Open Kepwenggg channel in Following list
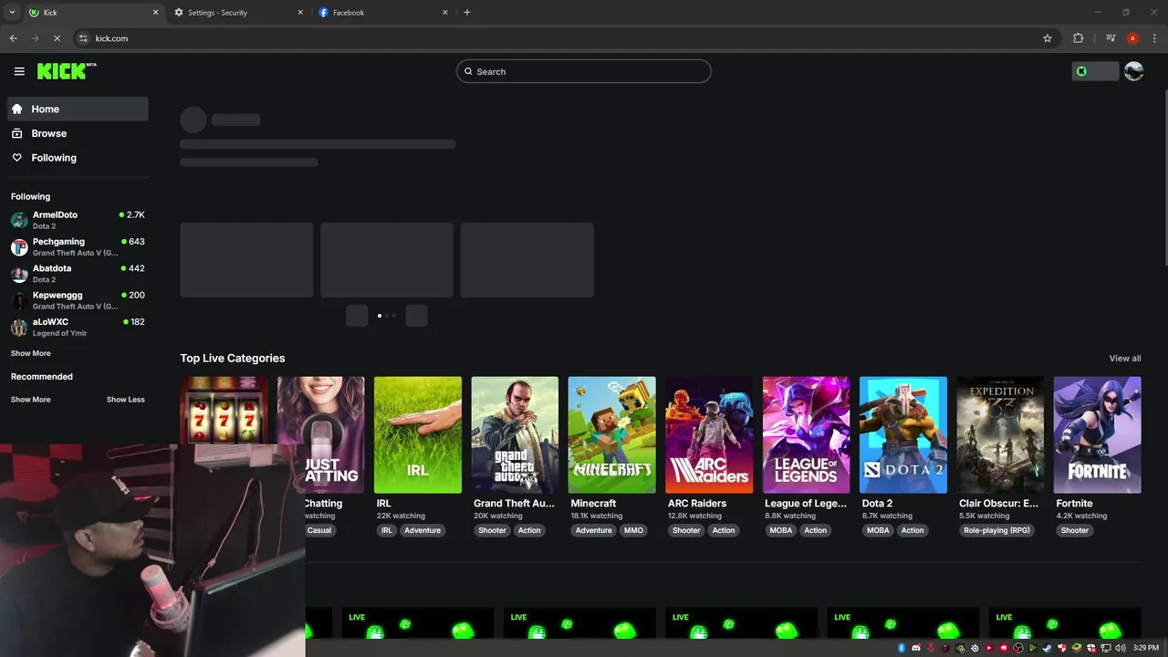This screenshot has width=1168, height=657. pyautogui.click(x=78, y=300)
